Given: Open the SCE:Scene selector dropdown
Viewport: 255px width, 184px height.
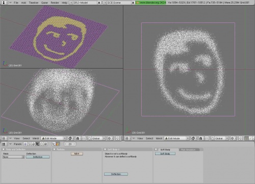Looking at the screenshot, I should 105,3.
